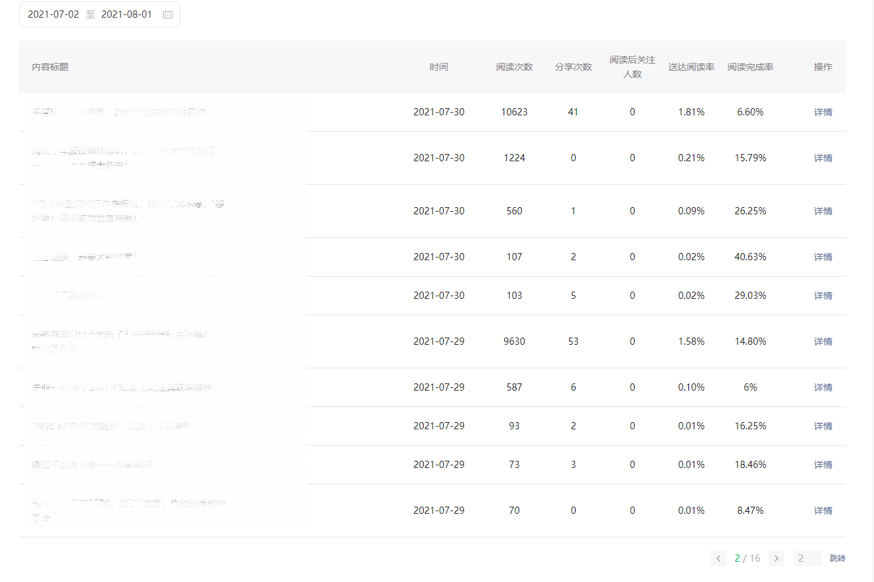Screen dimensions: 874x582
Task: Click the 阅读次数 column header
Action: [x=514, y=67]
